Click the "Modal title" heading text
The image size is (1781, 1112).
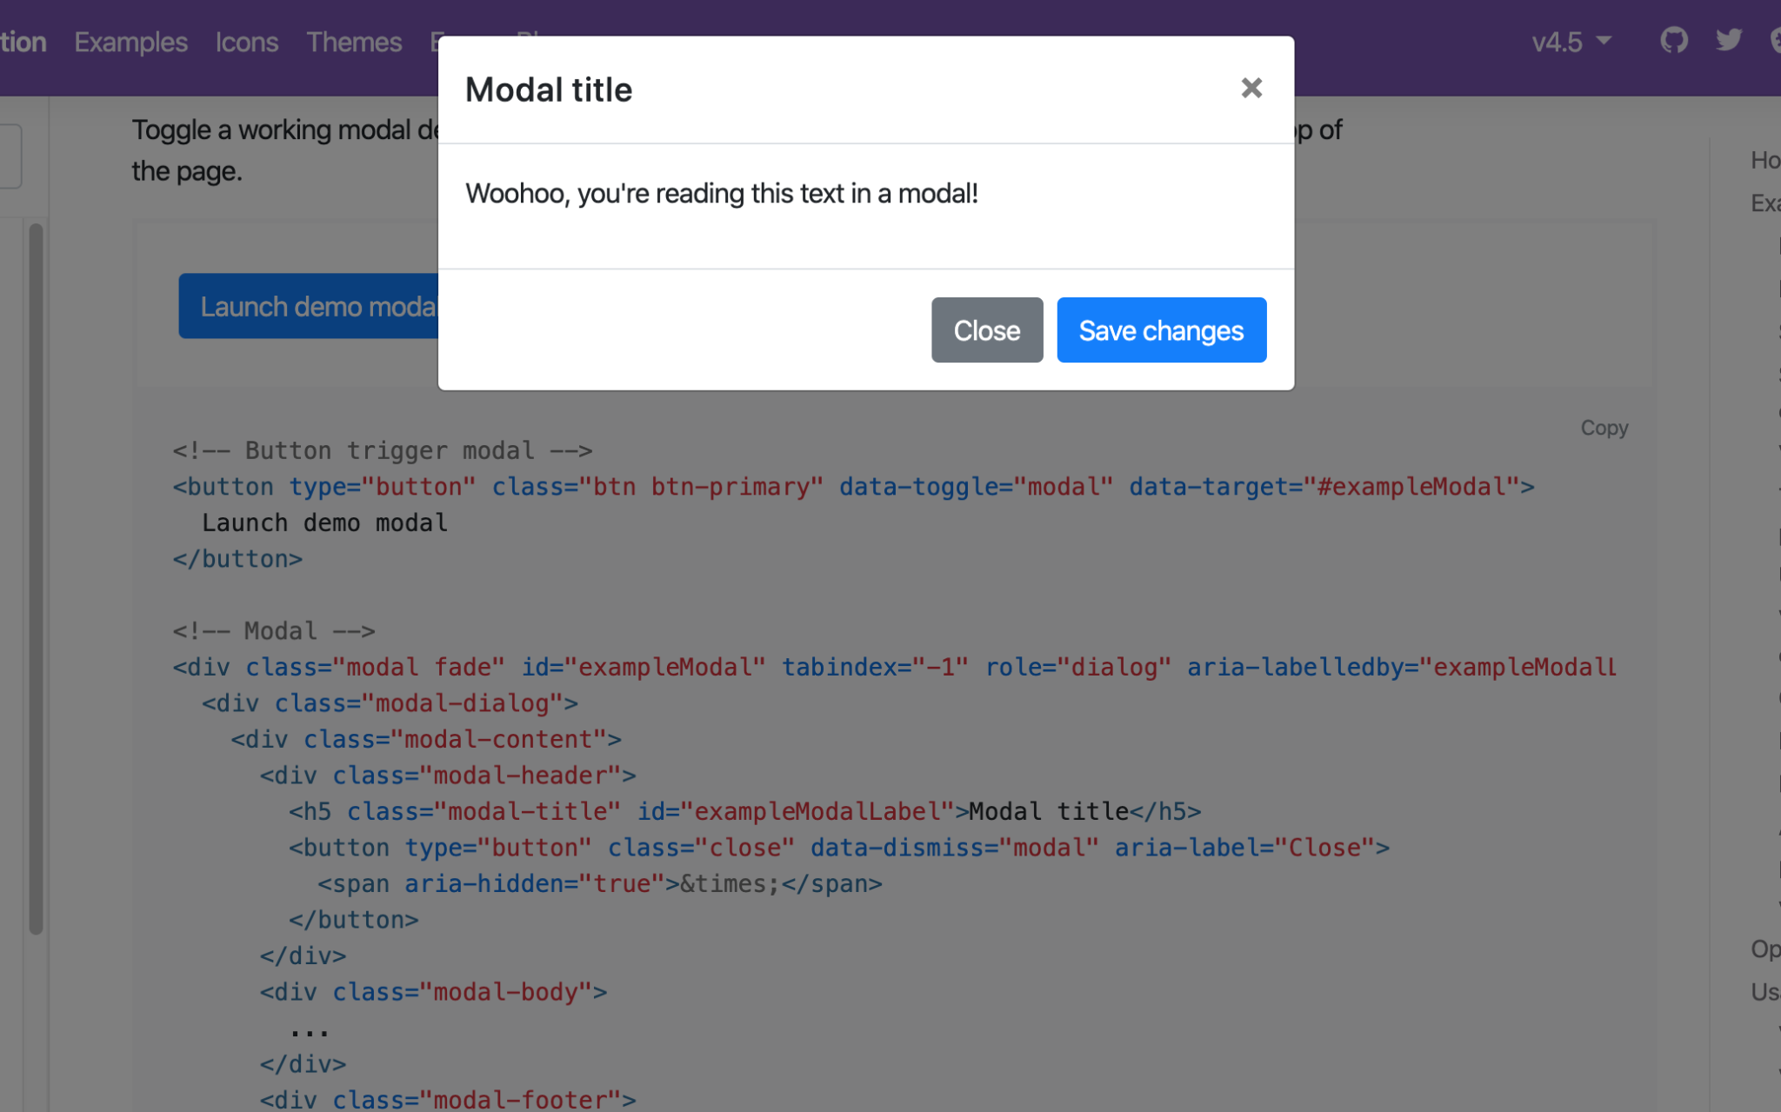pos(549,90)
